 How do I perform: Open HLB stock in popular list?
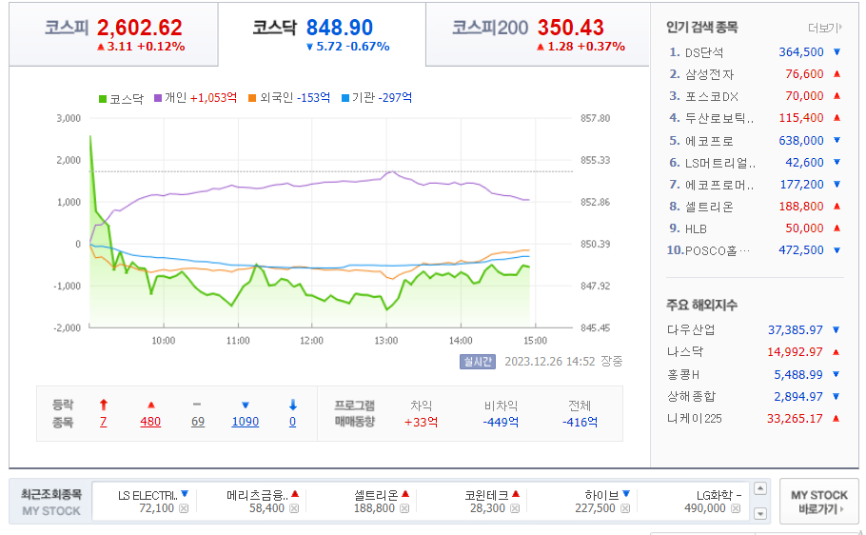click(696, 228)
